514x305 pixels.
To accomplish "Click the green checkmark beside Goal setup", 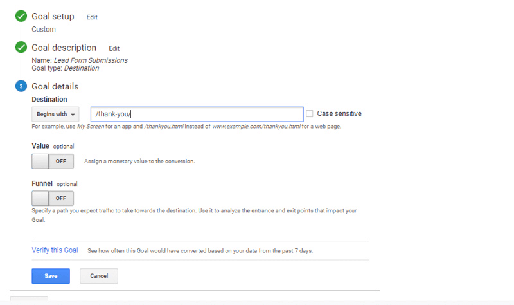I will point(21,17).
